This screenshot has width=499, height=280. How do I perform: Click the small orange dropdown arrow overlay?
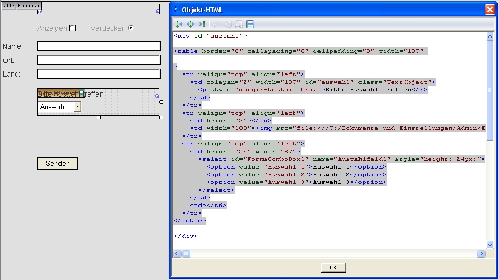[x=81, y=92]
